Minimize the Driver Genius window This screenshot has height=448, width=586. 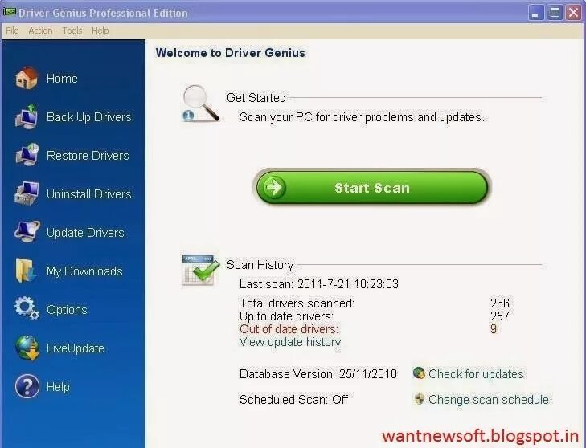point(536,13)
